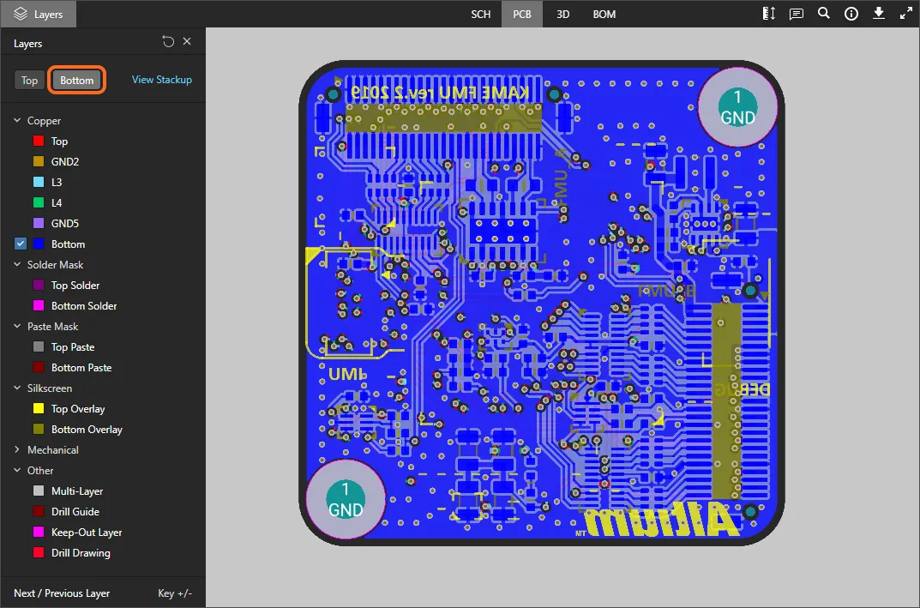Screen dimensions: 920x608
Task: Select the Bottom Solder layer label
Action: [84, 306]
